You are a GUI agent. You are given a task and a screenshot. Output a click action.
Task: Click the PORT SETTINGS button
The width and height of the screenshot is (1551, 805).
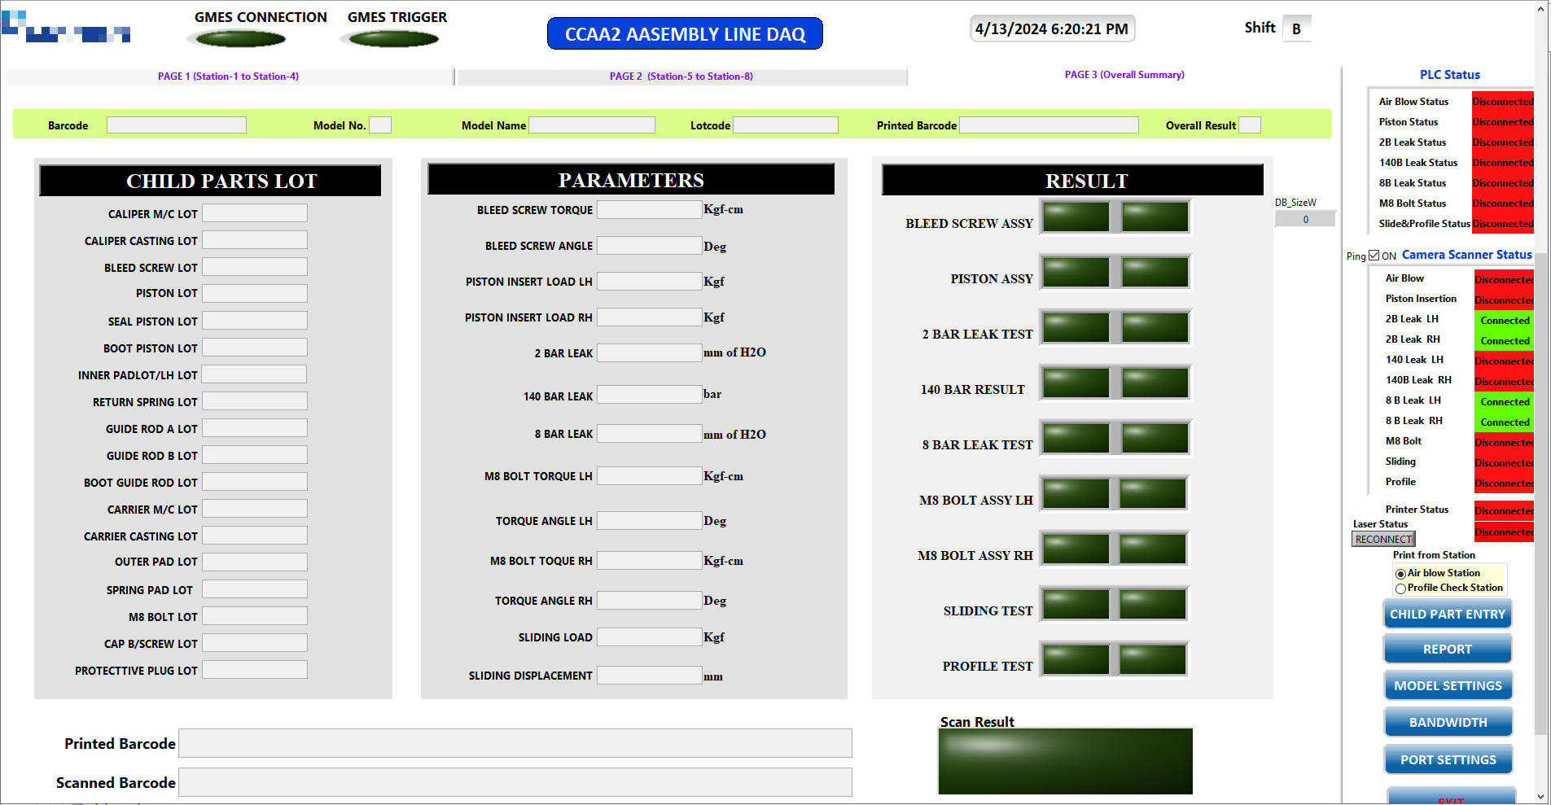pyautogui.click(x=1447, y=760)
